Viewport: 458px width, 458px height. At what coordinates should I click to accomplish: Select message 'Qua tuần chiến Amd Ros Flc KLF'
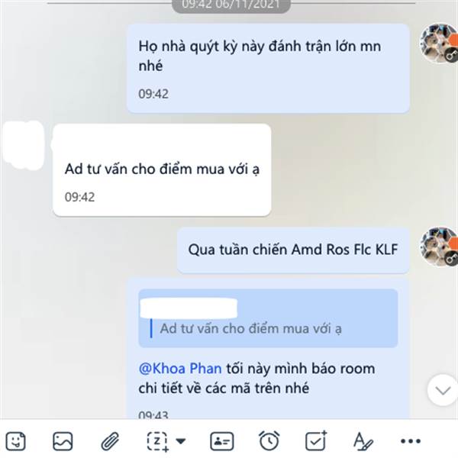tap(293, 250)
